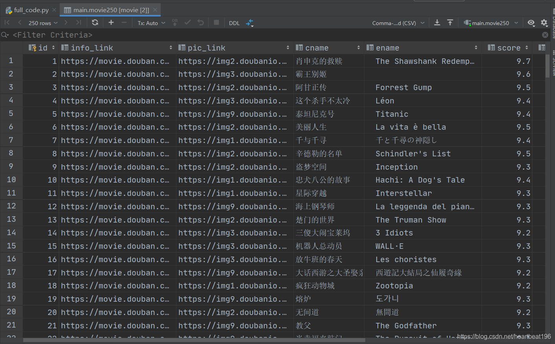555x344 pixels.
Task: Sort by the cname column arrows
Action: 359,48
